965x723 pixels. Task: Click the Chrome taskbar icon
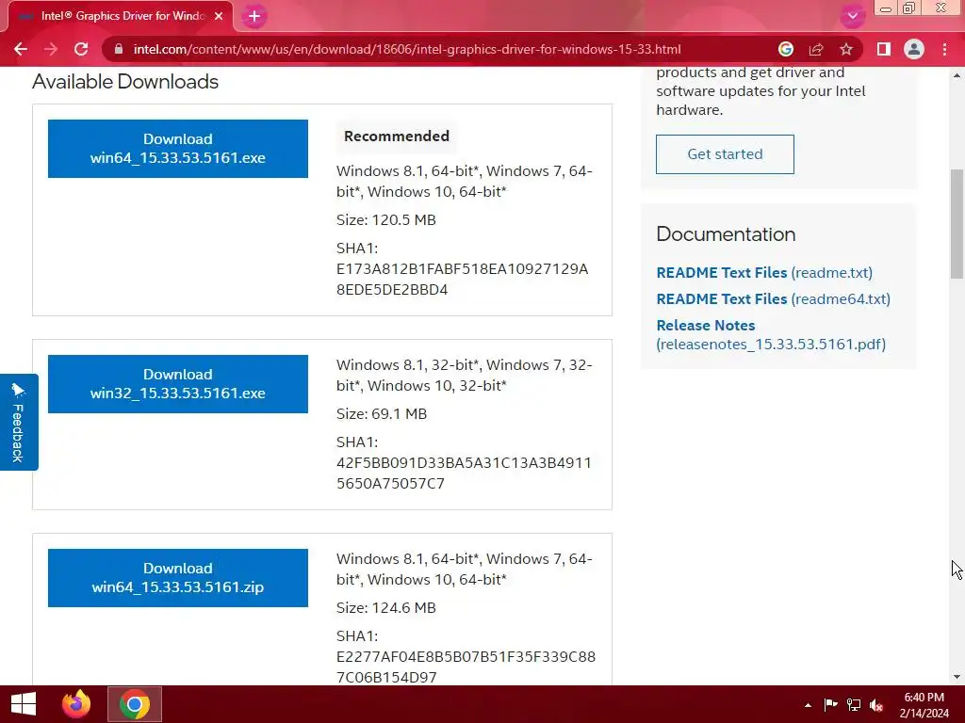(135, 704)
